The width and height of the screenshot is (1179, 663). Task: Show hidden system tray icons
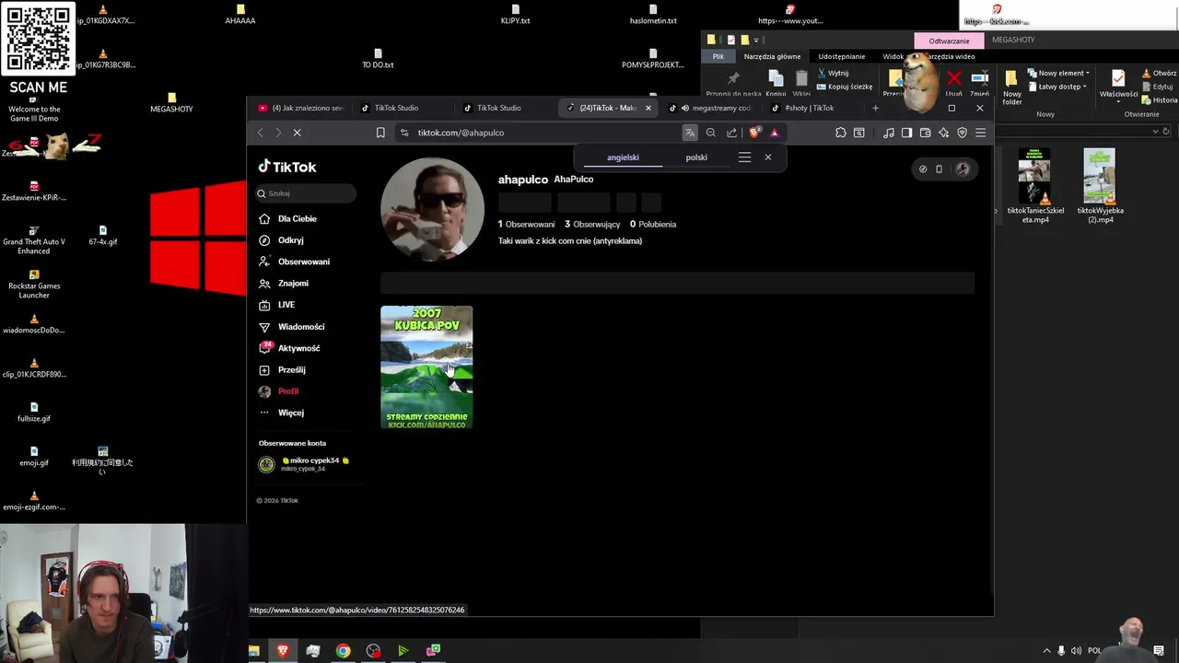click(x=1046, y=651)
